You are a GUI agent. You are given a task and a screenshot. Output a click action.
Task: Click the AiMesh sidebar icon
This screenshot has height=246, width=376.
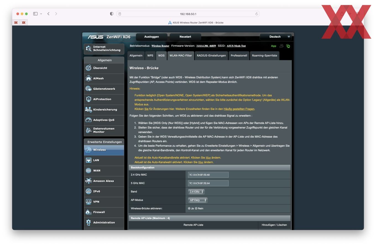pos(88,78)
